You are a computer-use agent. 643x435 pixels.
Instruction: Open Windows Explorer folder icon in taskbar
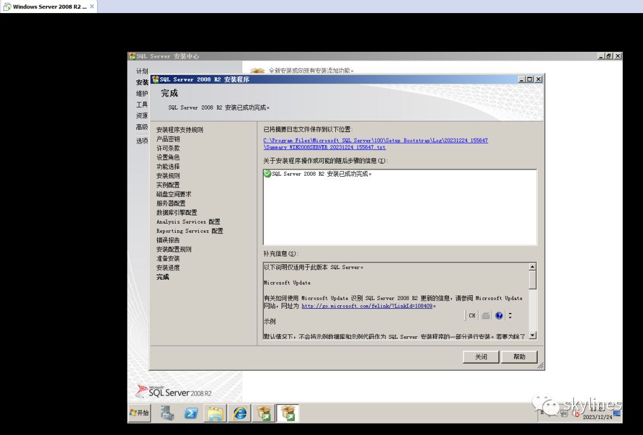(x=216, y=413)
